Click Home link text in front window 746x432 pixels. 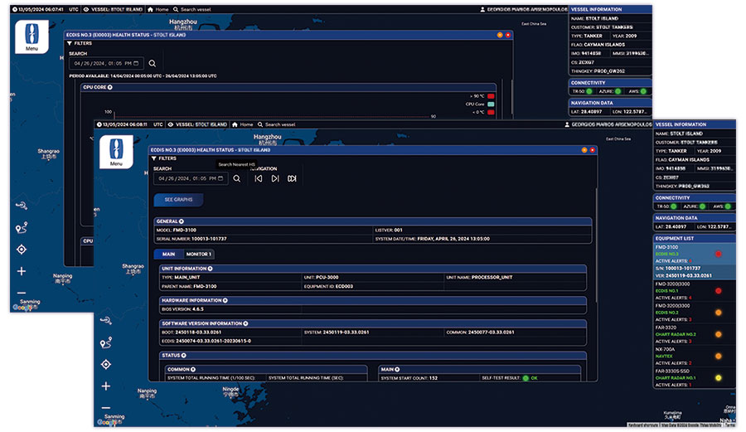(246, 124)
